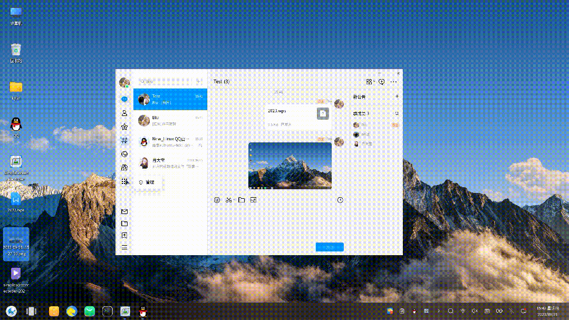
Task: Open the New_Linux QQ conversation
Action: [170, 141]
